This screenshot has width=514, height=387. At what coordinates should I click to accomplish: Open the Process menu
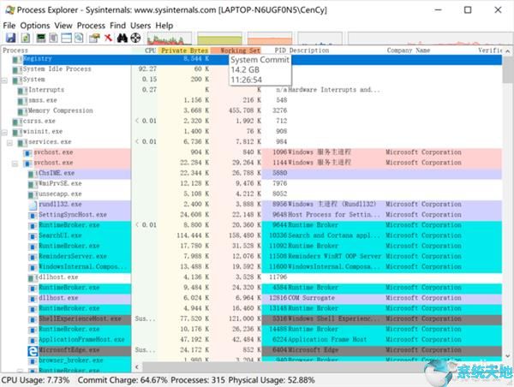(91, 26)
